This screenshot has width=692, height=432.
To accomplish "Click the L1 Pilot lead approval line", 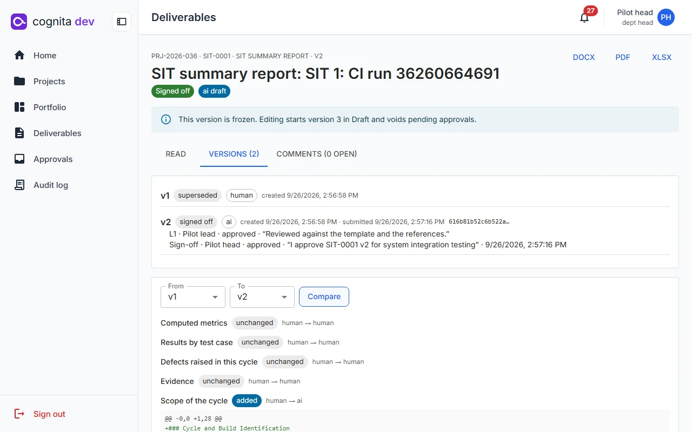I will pyautogui.click(x=309, y=234).
